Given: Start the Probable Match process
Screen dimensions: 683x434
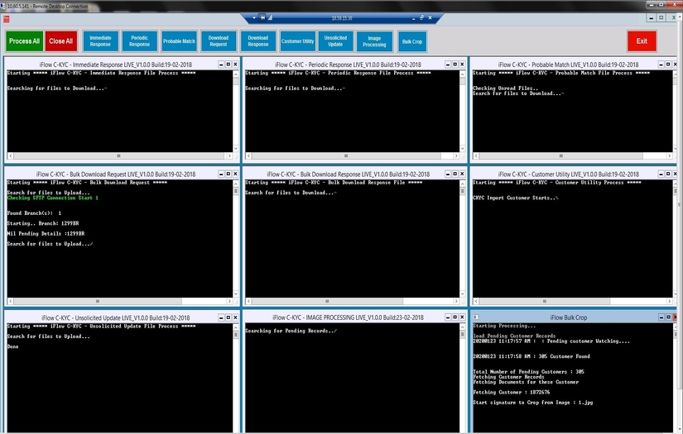Looking at the screenshot, I should [179, 41].
